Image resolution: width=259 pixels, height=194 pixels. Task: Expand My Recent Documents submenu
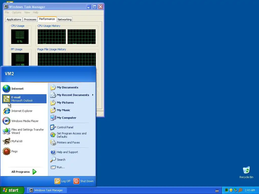tap(72, 95)
